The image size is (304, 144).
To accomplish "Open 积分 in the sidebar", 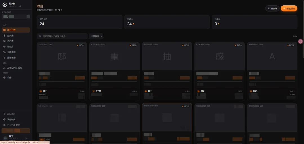I will tap(16, 78).
